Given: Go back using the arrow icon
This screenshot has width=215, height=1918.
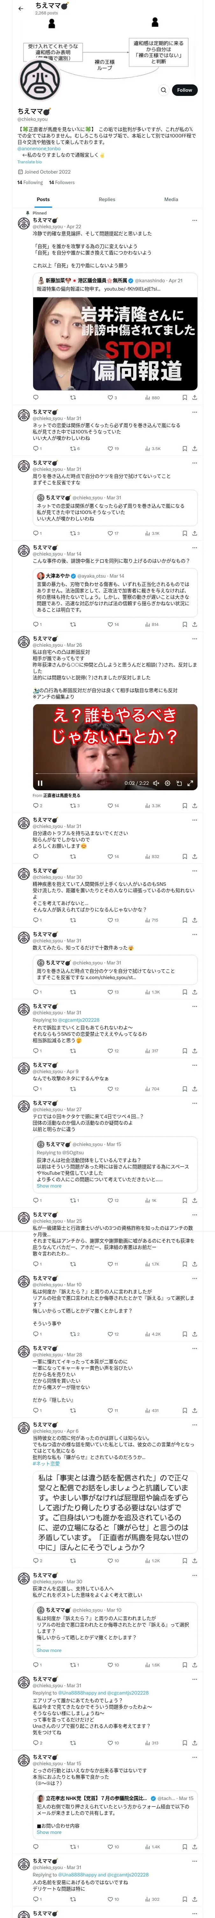Looking at the screenshot, I should pyautogui.click(x=21, y=8).
